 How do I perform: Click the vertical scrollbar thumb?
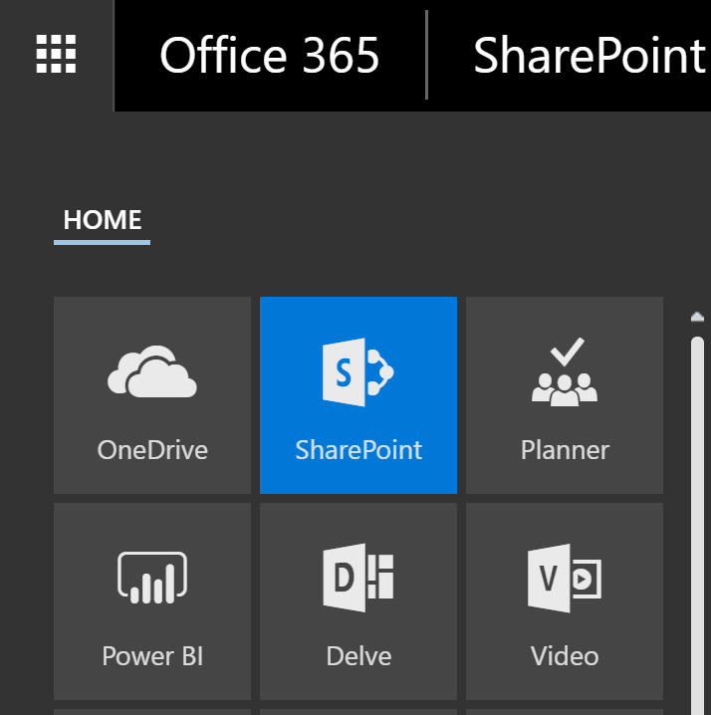point(697,526)
